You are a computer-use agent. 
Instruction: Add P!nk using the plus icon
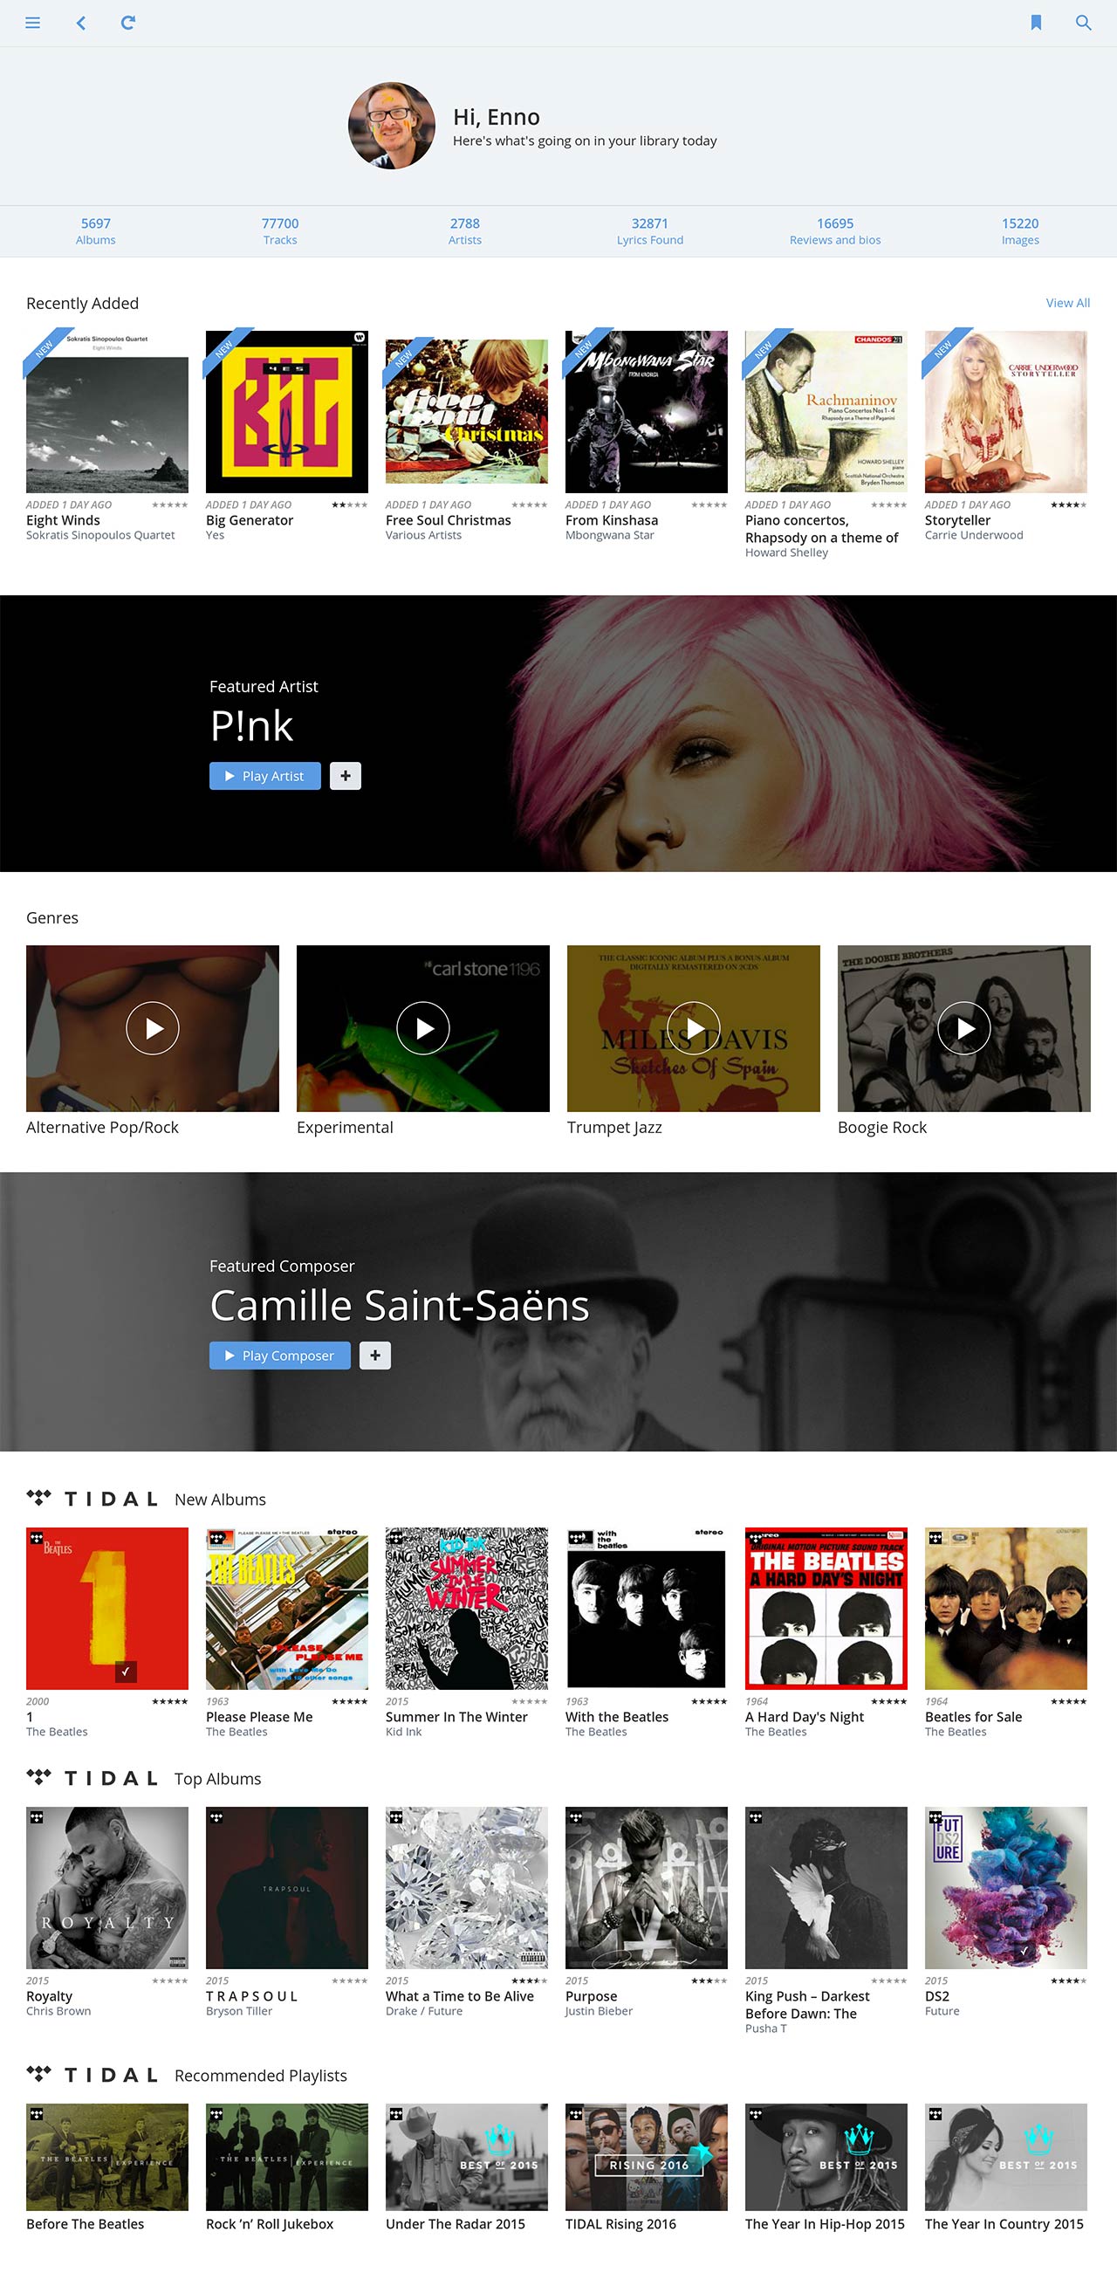point(345,776)
